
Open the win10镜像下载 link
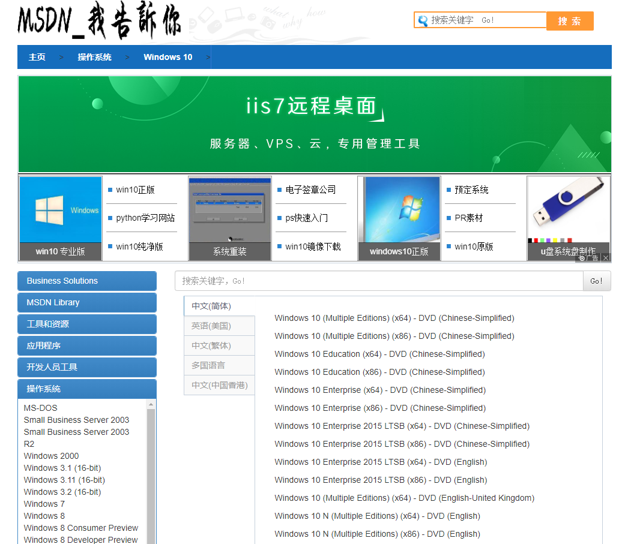pyautogui.click(x=313, y=247)
